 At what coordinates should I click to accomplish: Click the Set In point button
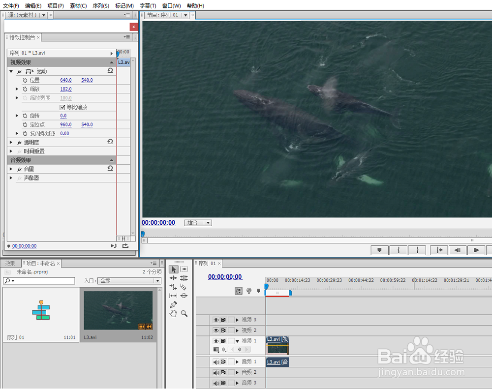pyautogui.click(x=399, y=250)
